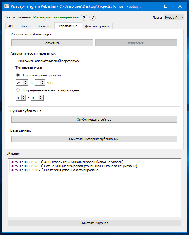Click the question mark help icon

(x=84, y=18)
